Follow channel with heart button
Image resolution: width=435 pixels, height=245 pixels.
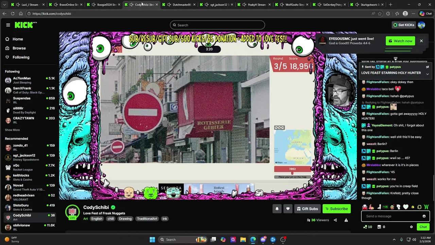(x=288, y=209)
